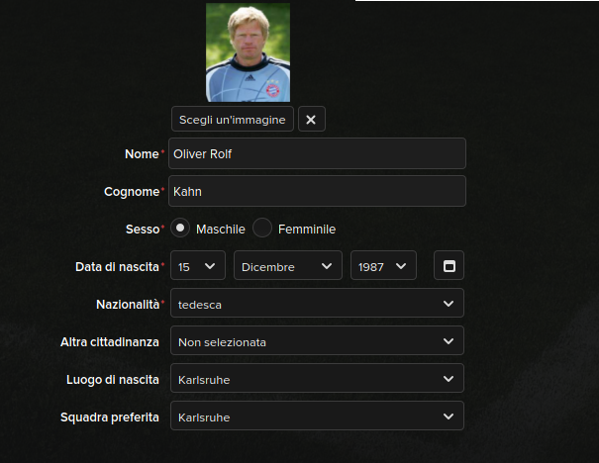Click the Sesso label
The height and width of the screenshot is (463, 599).
pyautogui.click(x=143, y=229)
